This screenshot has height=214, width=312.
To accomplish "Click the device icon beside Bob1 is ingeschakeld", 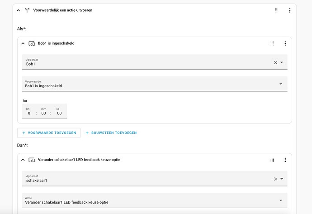I will click(x=32, y=43).
